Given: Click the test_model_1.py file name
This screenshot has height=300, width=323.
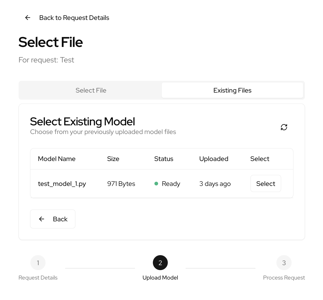Looking at the screenshot, I should pyautogui.click(x=62, y=184).
